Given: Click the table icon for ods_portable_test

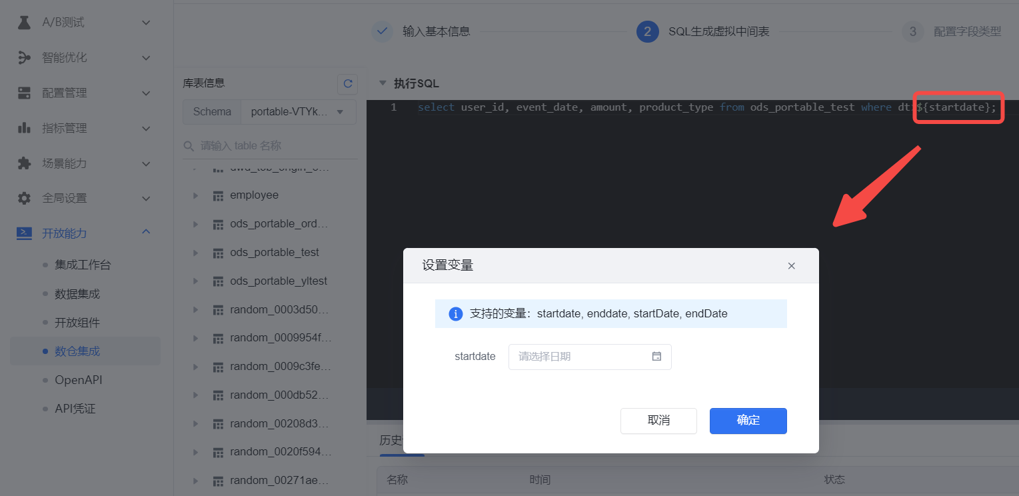Looking at the screenshot, I should [218, 253].
